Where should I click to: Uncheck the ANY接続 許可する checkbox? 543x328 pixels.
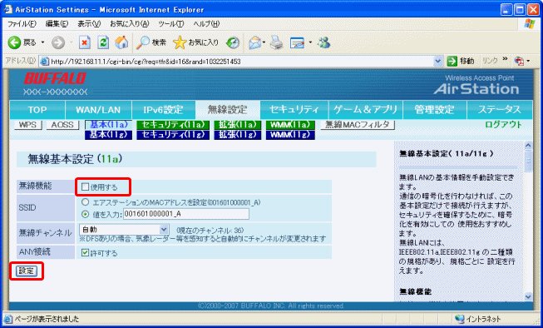(85, 252)
